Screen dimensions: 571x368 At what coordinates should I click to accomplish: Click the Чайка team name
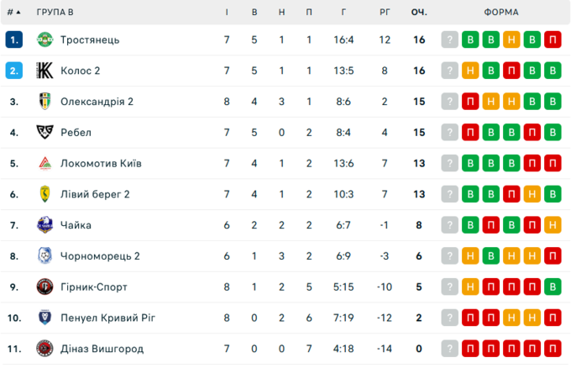[x=76, y=225]
